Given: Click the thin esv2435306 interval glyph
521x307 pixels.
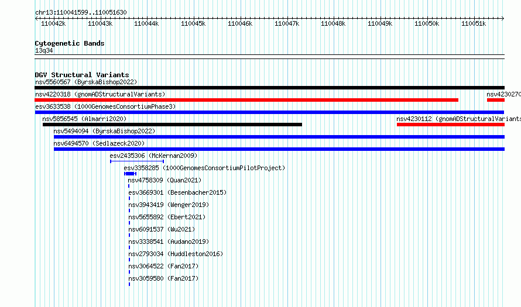Looking at the screenshot, I should click(137, 161).
